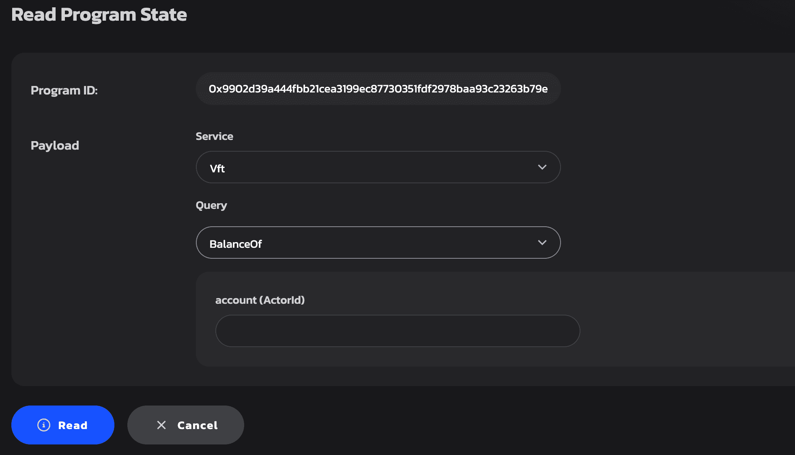Screen dimensions: 795x455
Task: Open the Service dropdown showing Vft
Action: 378,167
